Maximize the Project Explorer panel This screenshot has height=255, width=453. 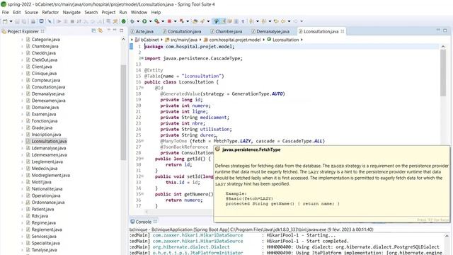click(x=122, y=30)
